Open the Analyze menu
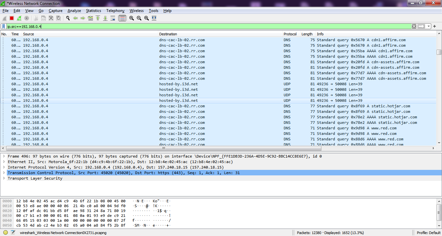Screen dimensions: 442x236 (x=74, y=11)
